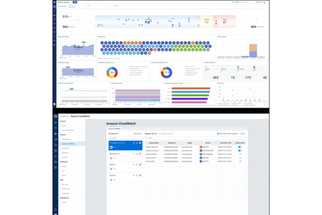Click the info icon next to Instance List
Image resolution: width=322 pixels, height=215 pixels.
[155, 134]
